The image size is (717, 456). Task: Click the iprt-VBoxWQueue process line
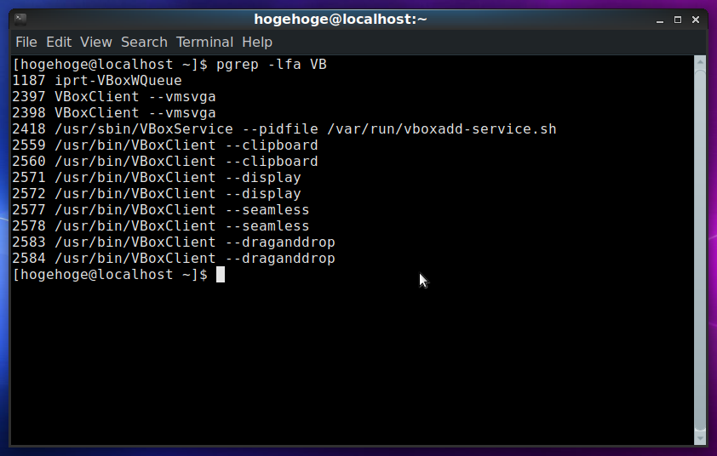pos(97,81)
